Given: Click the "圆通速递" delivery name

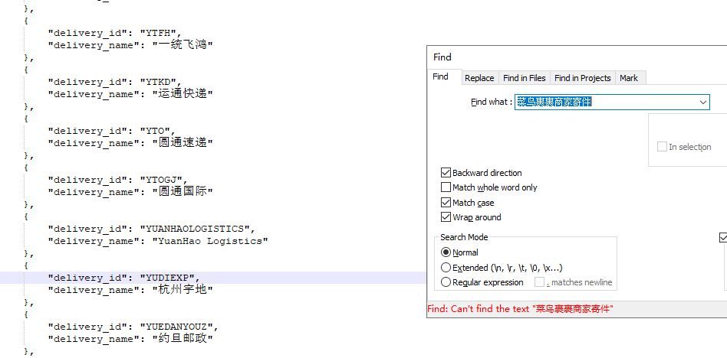Looking at the screenshot, I should (183, 143).
